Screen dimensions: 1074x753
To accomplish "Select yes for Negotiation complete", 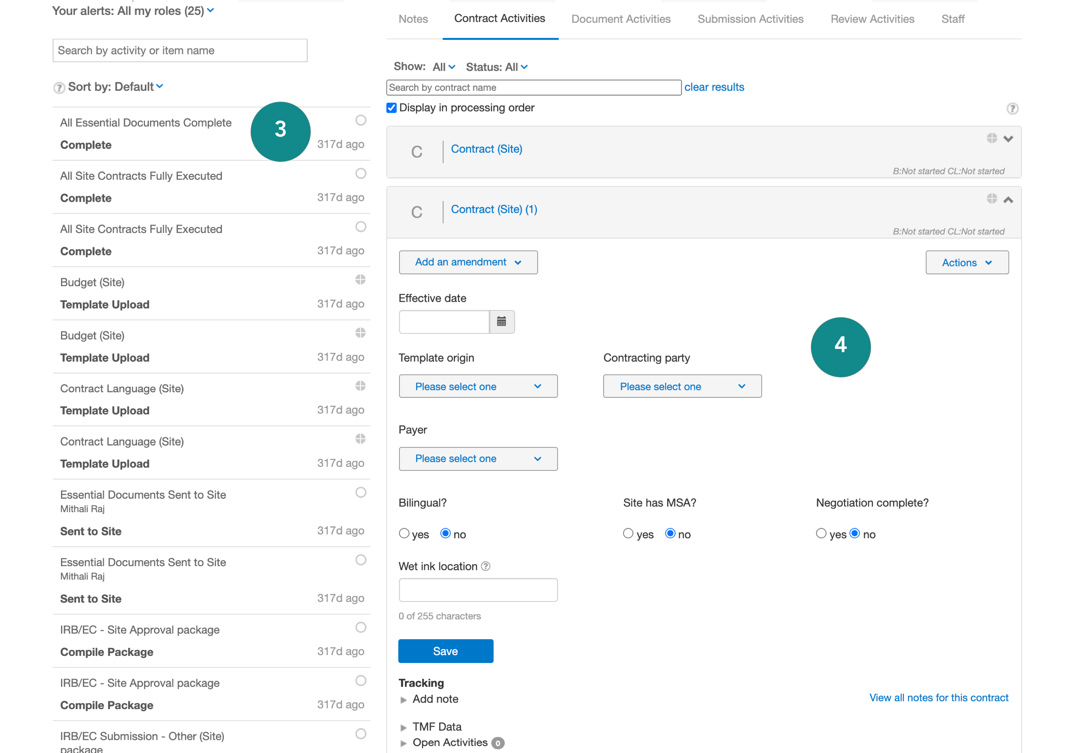I will point(821,534).
